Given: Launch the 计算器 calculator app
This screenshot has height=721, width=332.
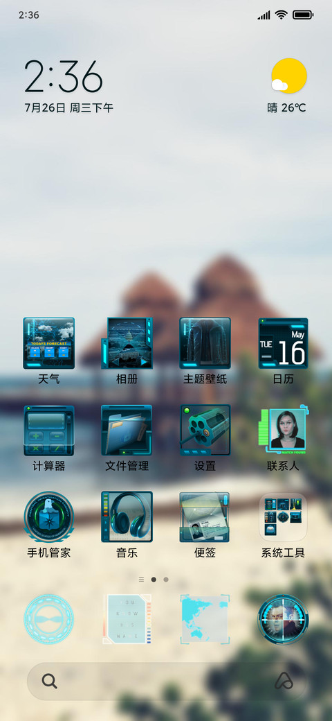Looking at the screenshot, I should click(x=49, y=430).
